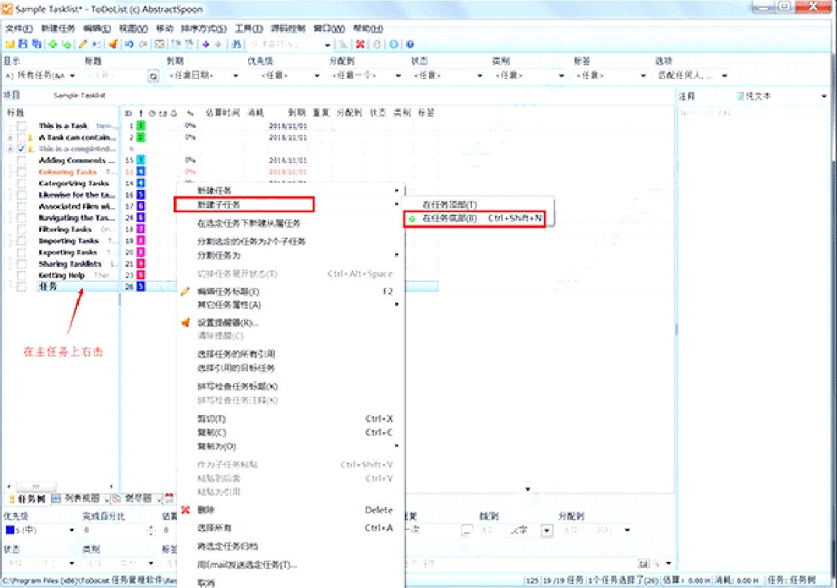
Task: Click the pencil edit task toolbar icon
Action: coord(83,44)
